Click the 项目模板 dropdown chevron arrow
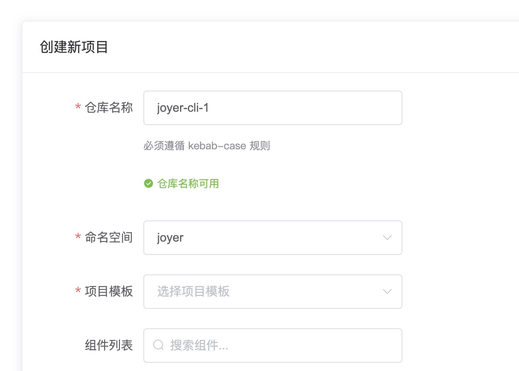 [387, 292]
